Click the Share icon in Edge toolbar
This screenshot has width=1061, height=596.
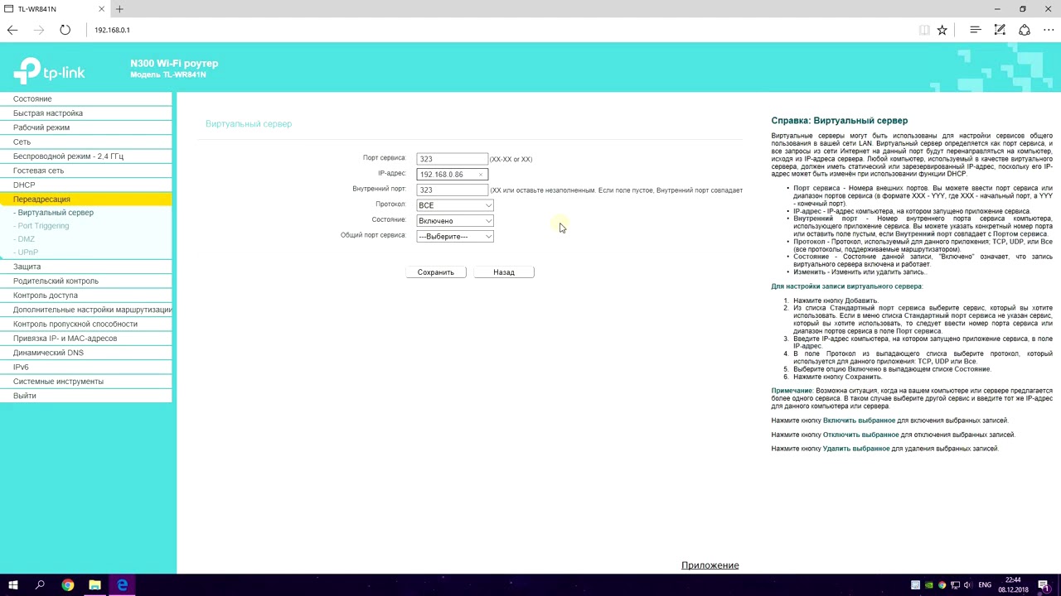1025,30
